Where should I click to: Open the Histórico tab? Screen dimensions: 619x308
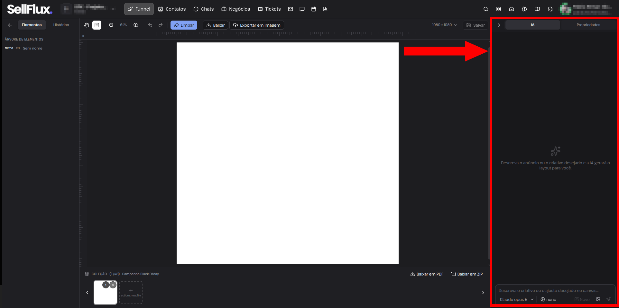click(x=61, y=25)
